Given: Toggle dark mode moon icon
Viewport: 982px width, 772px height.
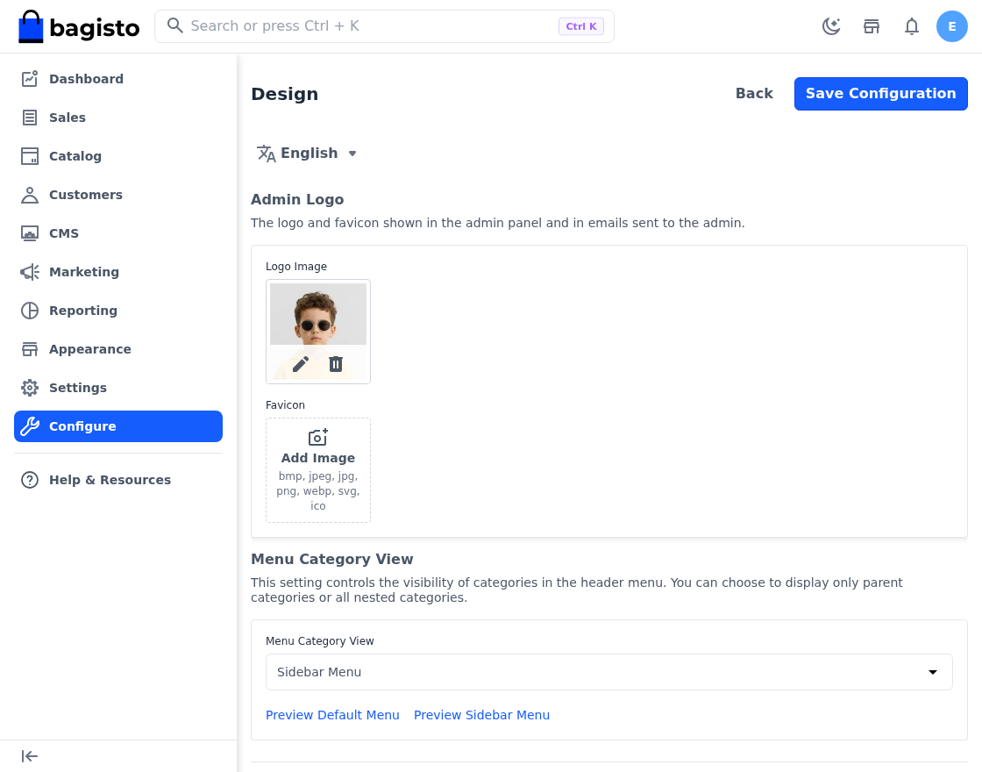Looking at the screenshot, I should pos(831,26).
